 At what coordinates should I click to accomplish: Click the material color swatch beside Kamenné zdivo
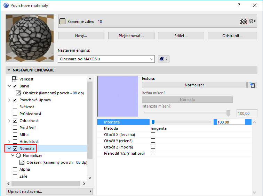click(x=62, y=22)
